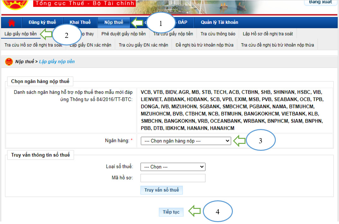Image resolution: width=339 pixels, height=224 pixels.
Task: Open Tra cứu Hồ sơ đề nghị tra soát
Action: pyautogui.click(x=33, y=45)
